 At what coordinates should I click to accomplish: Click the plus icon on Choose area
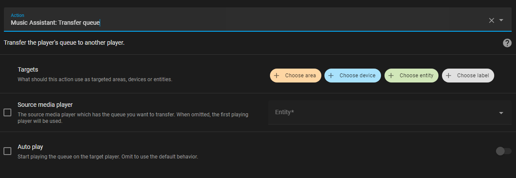coord(277,76)
